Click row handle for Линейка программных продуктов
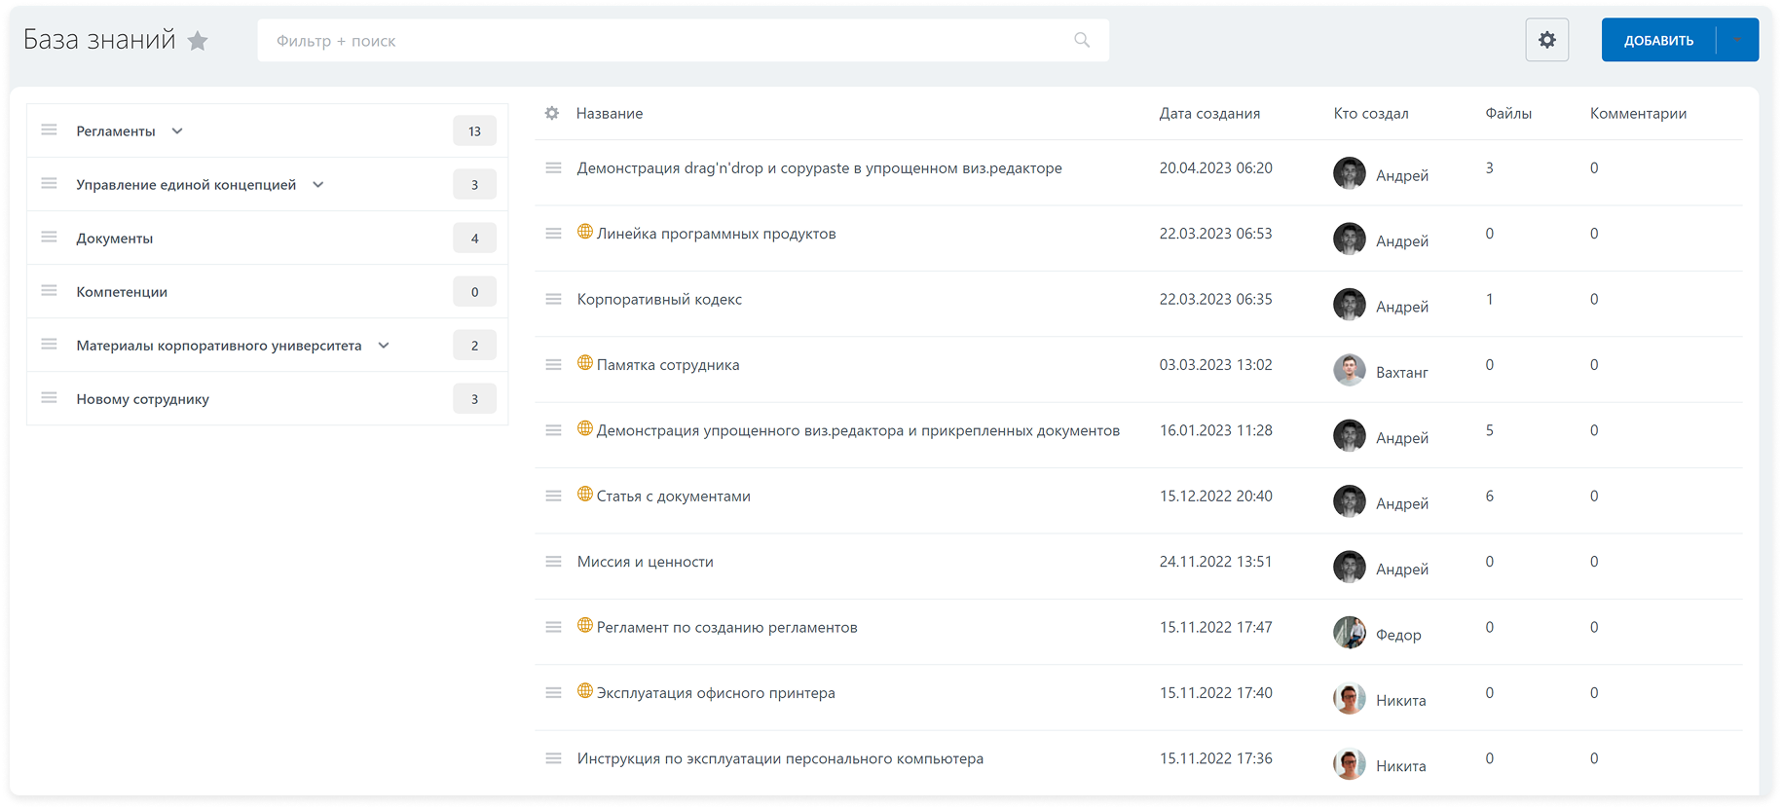The width and height of the screenshot is (1782, 809). [553, 234]
